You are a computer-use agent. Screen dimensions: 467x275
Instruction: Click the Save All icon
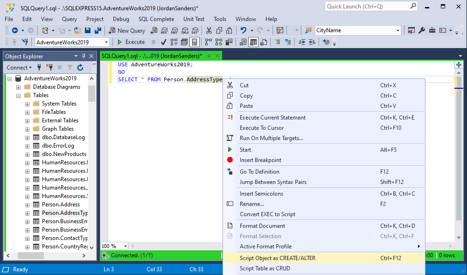(98, 30)
